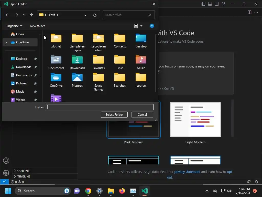Click the Search VM6 field
The image size is (262, 197).
click(x=129, y=15)
